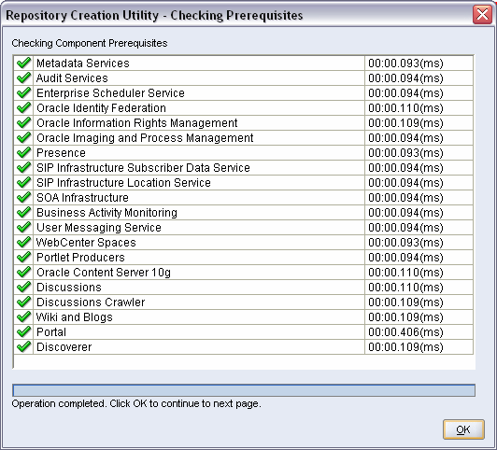This screenshot has height=450, width=497.
Task: Click the Checking Component Prerequisites heading
Action: pyautogui.click(x=90, y=43)
